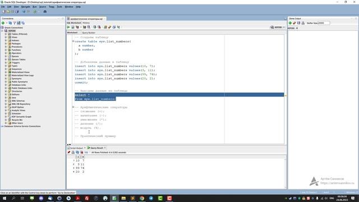This screenshot has width=359, height=202.
Task: Open the Help menu
Action: (78, 7)
